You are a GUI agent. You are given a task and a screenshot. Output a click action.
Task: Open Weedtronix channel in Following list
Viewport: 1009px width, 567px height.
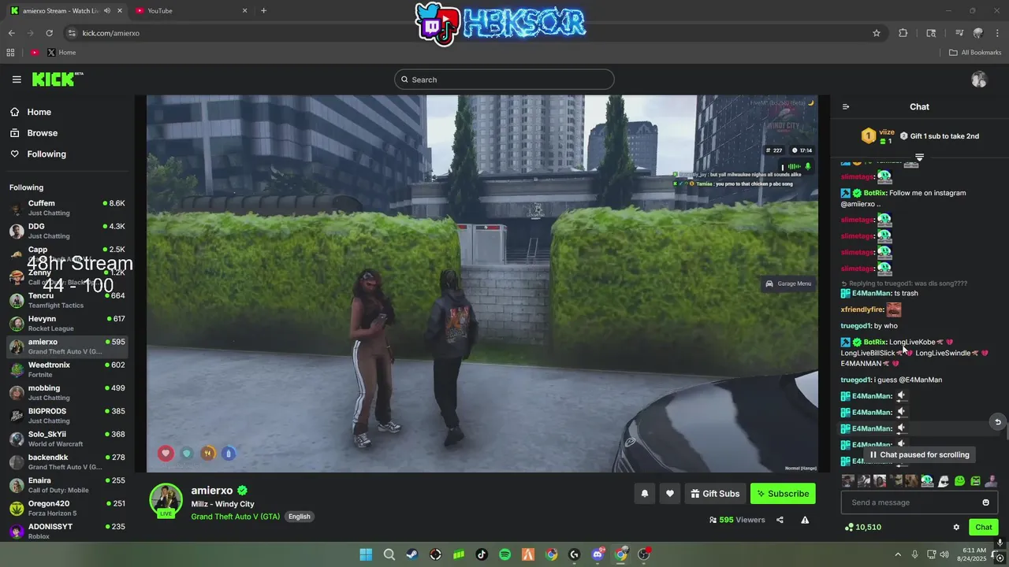[x=67, y=369]
